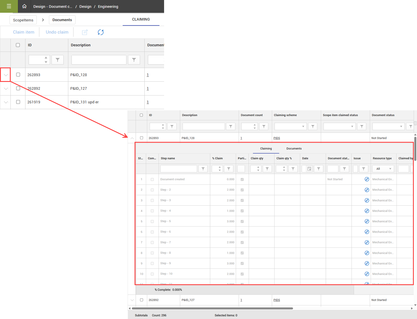Refresh the grid with the reload icon
The width and height of the screenshot is (417, 319).
100,32
